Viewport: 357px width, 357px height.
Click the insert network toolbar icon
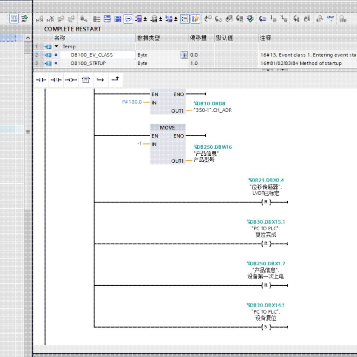(x=40, y=19)
